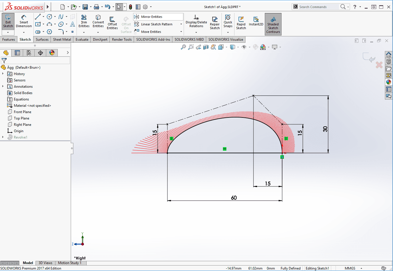
Task: Open the Motion Study 1 tab
Action: coord(70,263)
